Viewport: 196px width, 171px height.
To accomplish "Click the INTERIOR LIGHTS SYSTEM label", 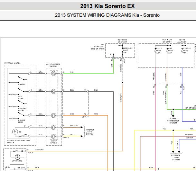I will coord(90,132).
